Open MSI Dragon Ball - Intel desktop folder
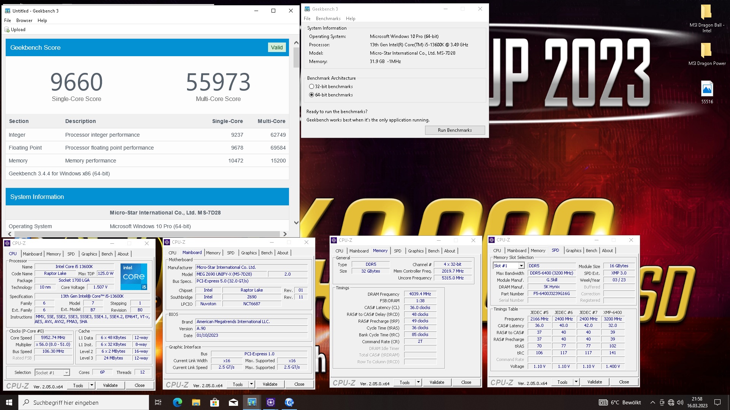This screenshot has height=410, width=730. point(706,18)
